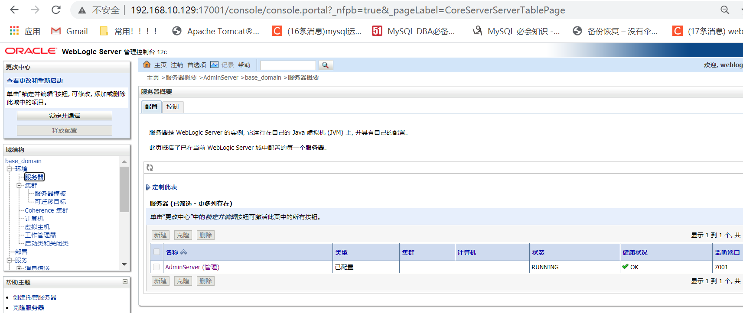743x313 pixels.
Task: Check the AdminServer row checkbox
Action: [x=156, y=267]
